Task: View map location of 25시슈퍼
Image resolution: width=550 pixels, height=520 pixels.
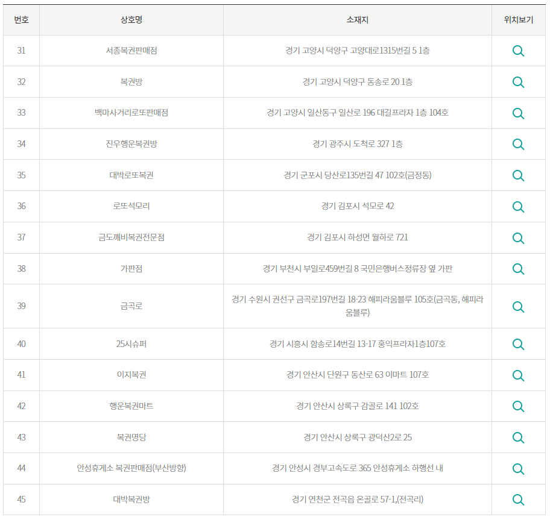Action: (518, 344)
